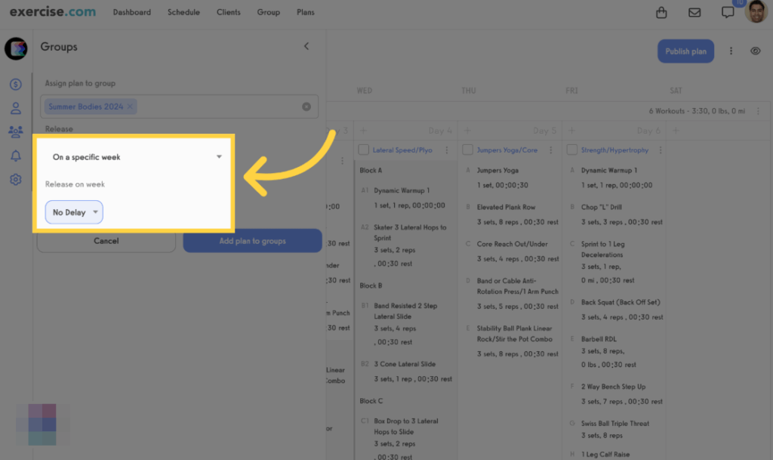773x460 pixels.
Task: Open the 'No Delay' week dropdown
Action: tap(74, 212)
